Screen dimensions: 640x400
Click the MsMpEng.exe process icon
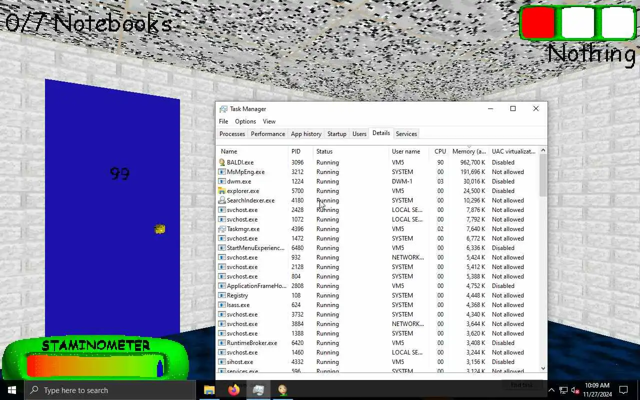(x=222, y=172)
